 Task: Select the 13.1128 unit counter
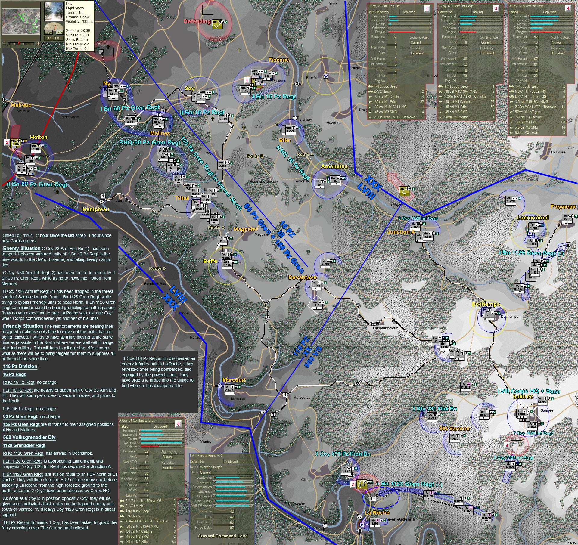pyautogui.click(x=465, y=387)
